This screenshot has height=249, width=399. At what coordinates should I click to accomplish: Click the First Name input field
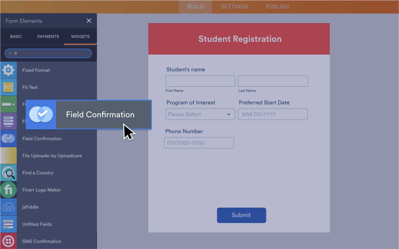200,81
